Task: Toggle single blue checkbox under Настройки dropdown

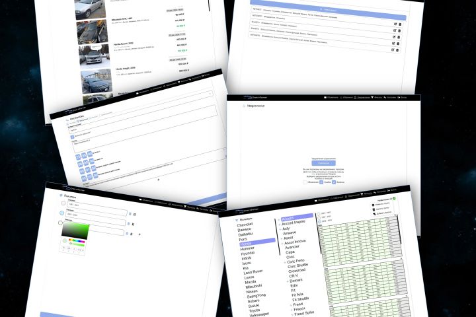Action: click(x=72, y=137)
